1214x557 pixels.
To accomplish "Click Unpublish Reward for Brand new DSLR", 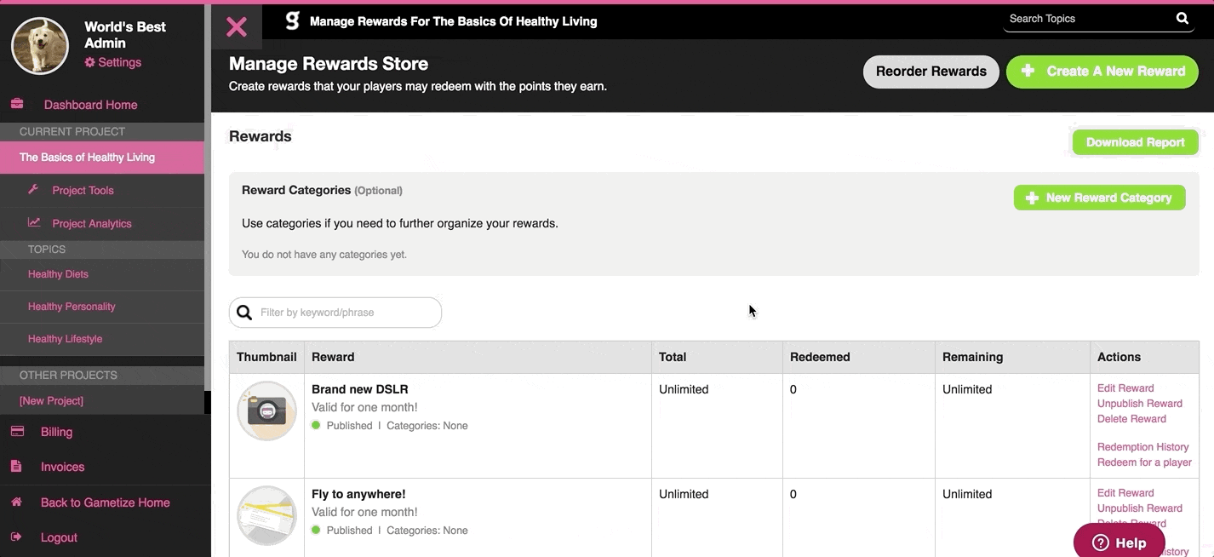I will pos(1140,404).
